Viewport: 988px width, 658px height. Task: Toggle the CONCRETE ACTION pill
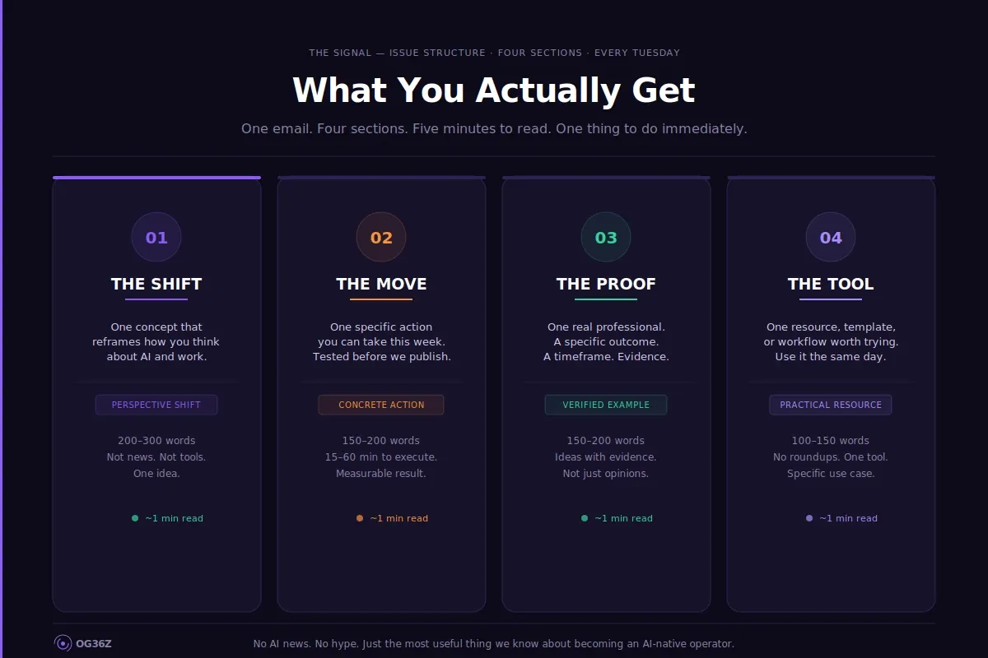pyautogui.click(x=381, y=405)
